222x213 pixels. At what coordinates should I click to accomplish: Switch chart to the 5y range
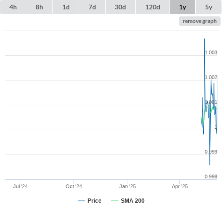pyautogui.click(x=209, y=7)
